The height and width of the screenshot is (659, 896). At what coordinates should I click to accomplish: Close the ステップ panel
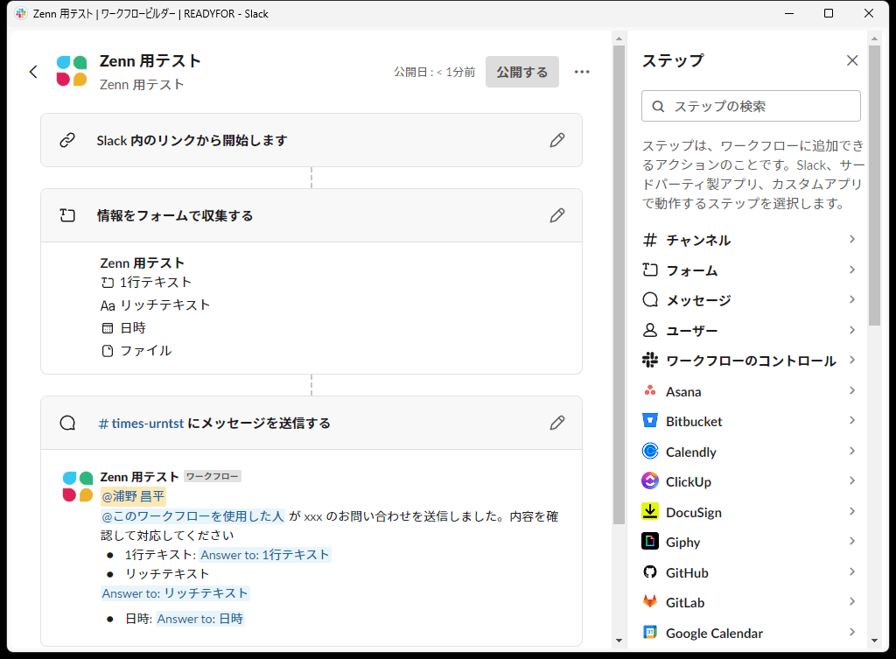coord(852,60)
